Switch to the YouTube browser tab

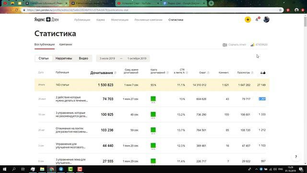(138, 3)
